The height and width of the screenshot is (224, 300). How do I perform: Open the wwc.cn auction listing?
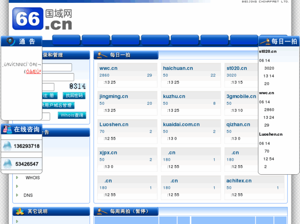tap(109, 68)
